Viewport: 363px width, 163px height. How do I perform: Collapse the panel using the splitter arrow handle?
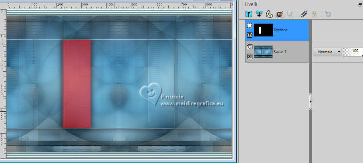pos(311,101)
